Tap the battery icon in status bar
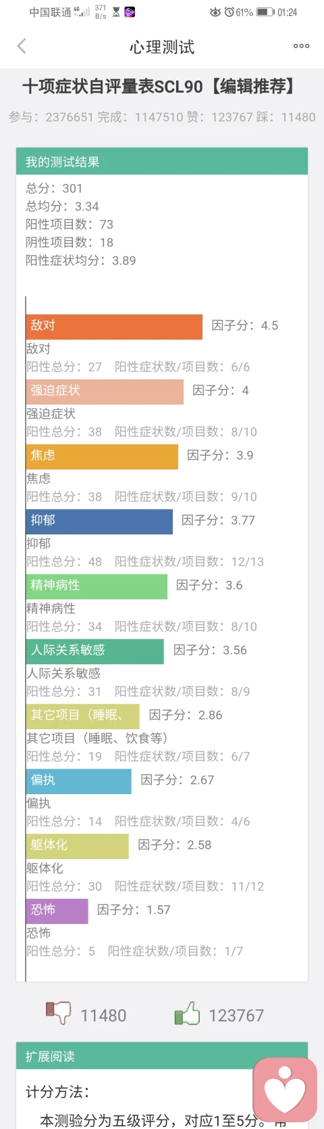The image size is (324, 1129). [265, 12]
